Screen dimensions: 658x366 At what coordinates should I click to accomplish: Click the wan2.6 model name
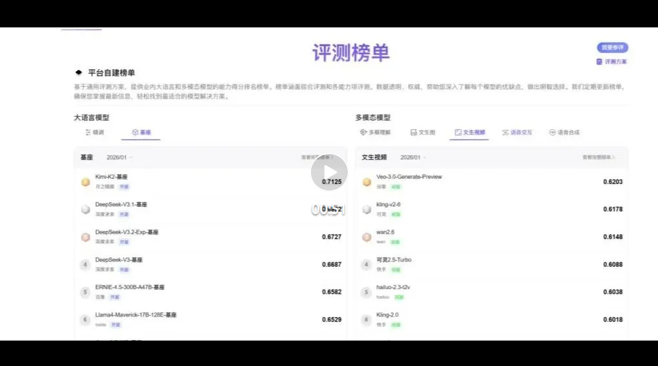tap(386, 232)
